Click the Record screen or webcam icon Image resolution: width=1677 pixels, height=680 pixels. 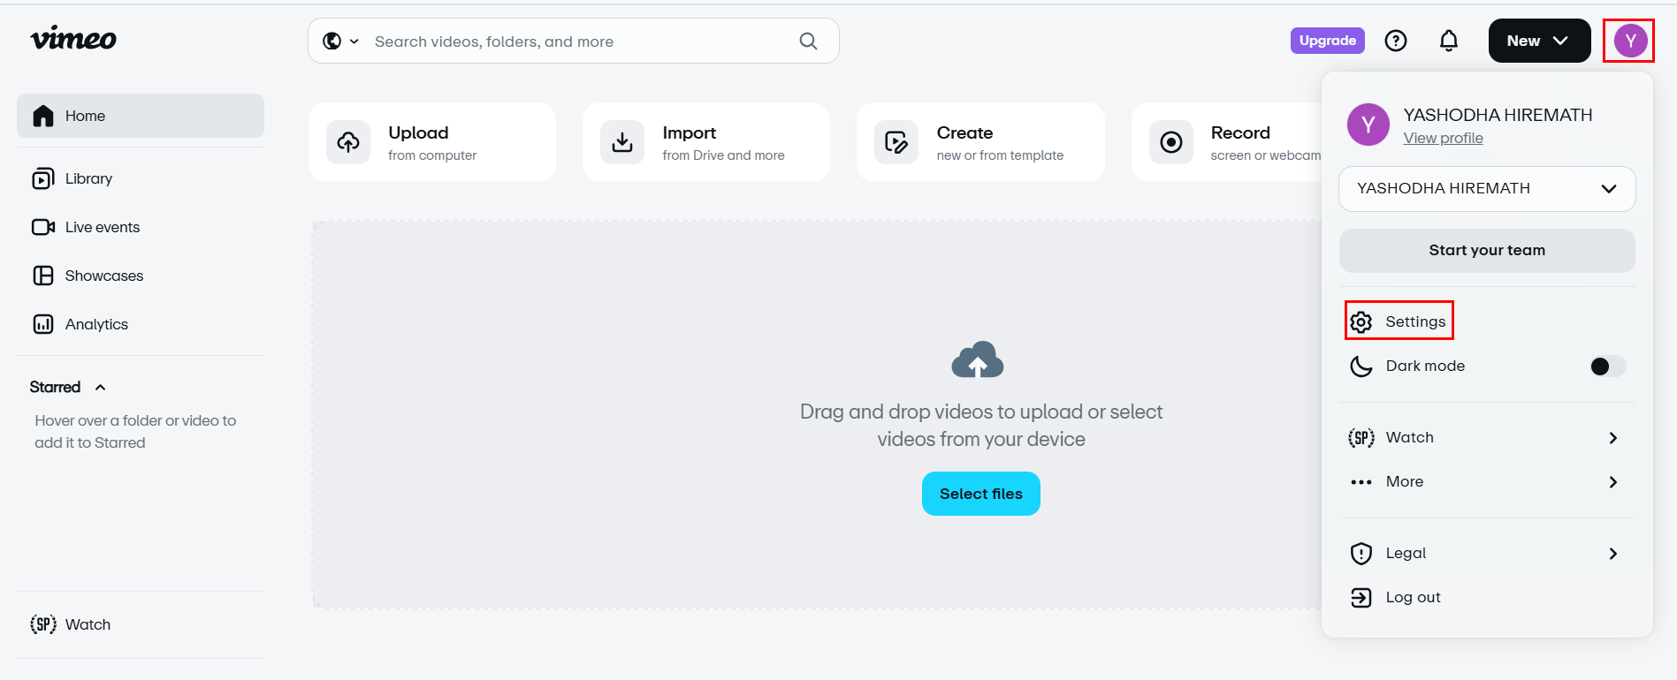1170,142
